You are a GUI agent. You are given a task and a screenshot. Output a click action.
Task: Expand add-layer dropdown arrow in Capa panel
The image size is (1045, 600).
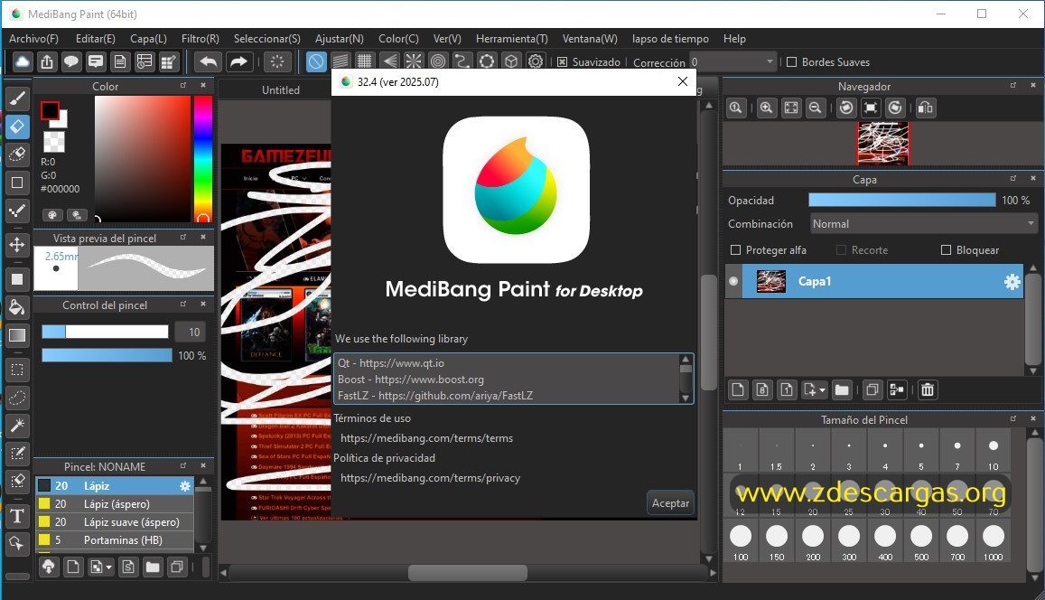click(823, 390)
